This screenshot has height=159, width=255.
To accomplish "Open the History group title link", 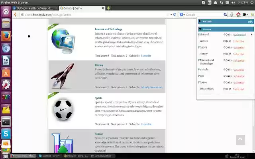I will click(99, 65).
